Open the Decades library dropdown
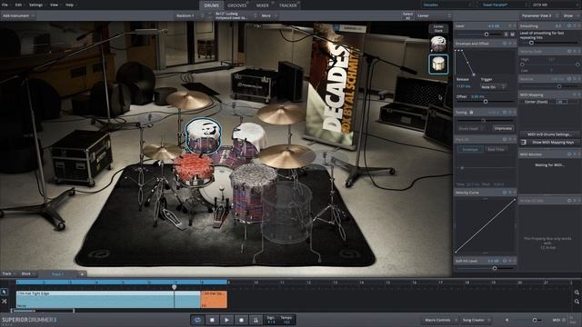 coord(447,5)
